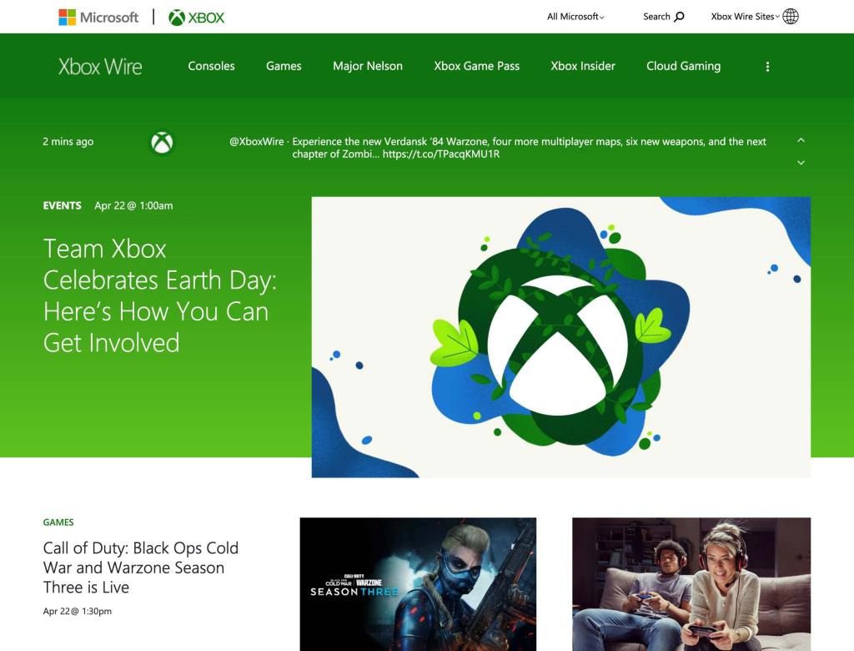Image resolution: width=854 pixels, height=651 pixels.
Task: Open the Games menu item
Action: click(284, 66)
